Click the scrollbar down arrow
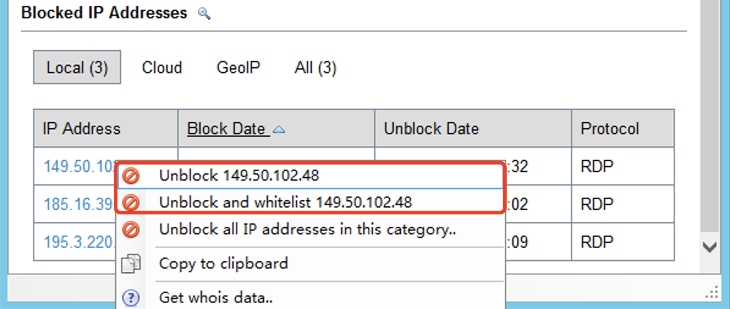 (x=709, y=247)
